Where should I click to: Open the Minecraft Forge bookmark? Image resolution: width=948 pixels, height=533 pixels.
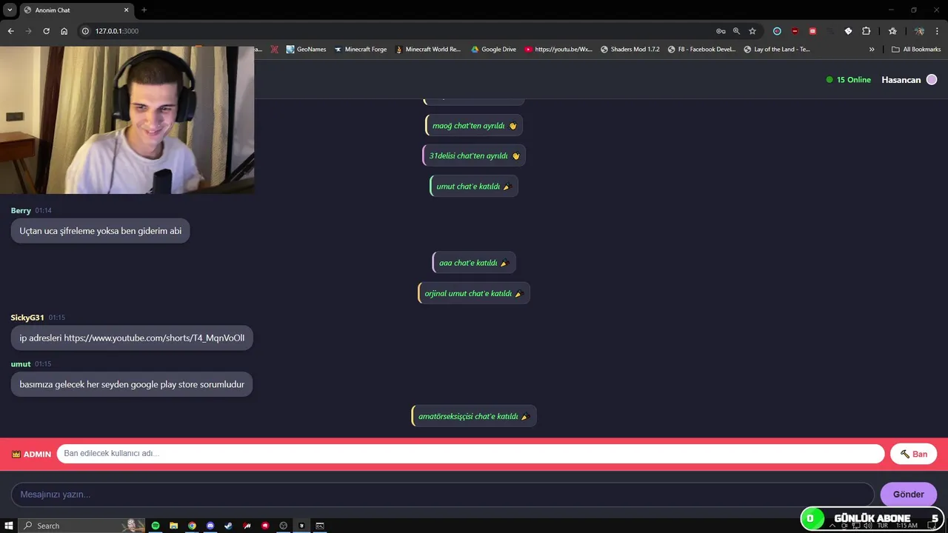click(x=360, y=50)
